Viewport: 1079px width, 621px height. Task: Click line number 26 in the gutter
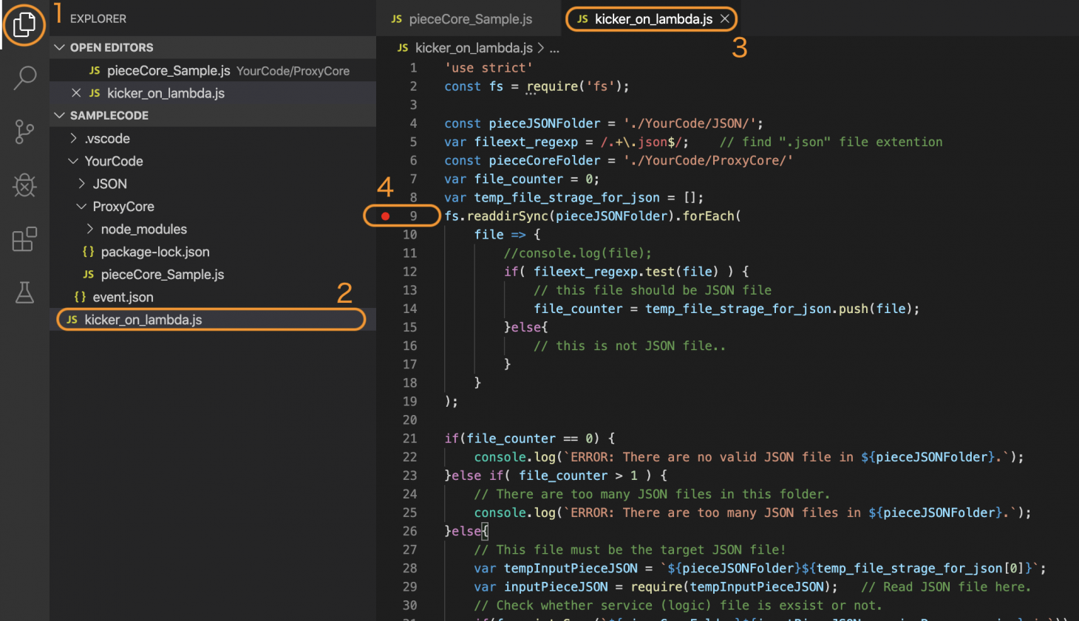410,531
